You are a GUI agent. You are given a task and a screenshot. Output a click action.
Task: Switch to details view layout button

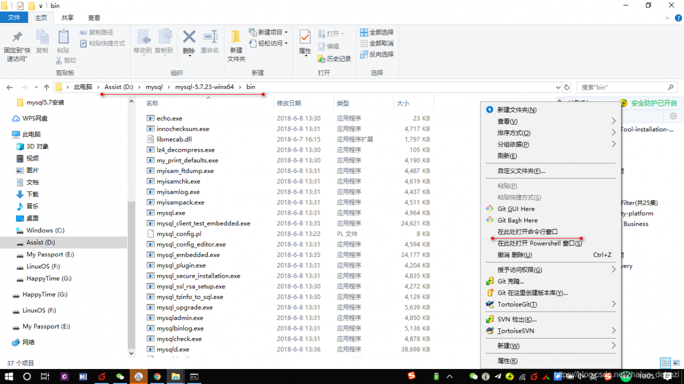(665, 363)
